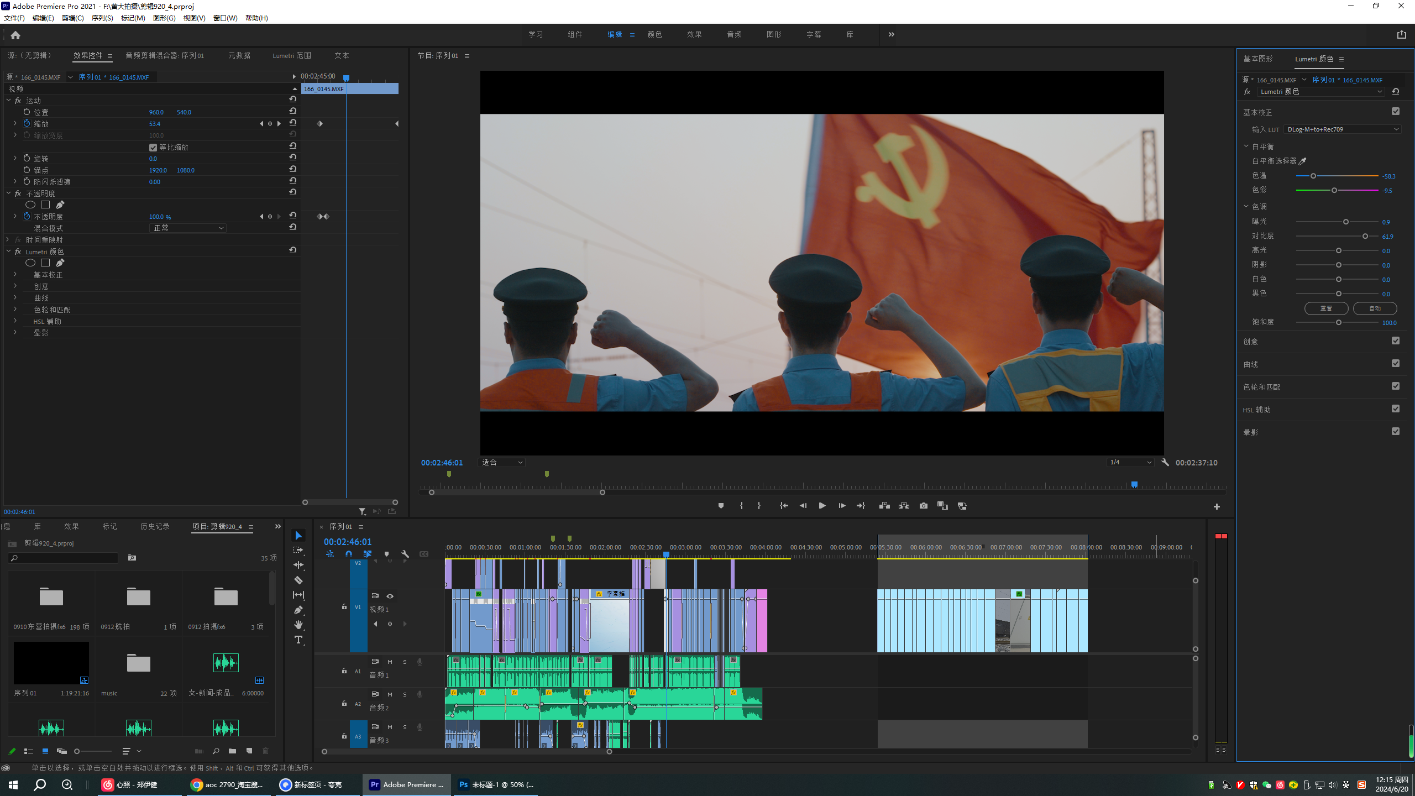This screenshot has width=1415, height=796.
Task: Select the Razor tool
Action: [x=298, y=580]
